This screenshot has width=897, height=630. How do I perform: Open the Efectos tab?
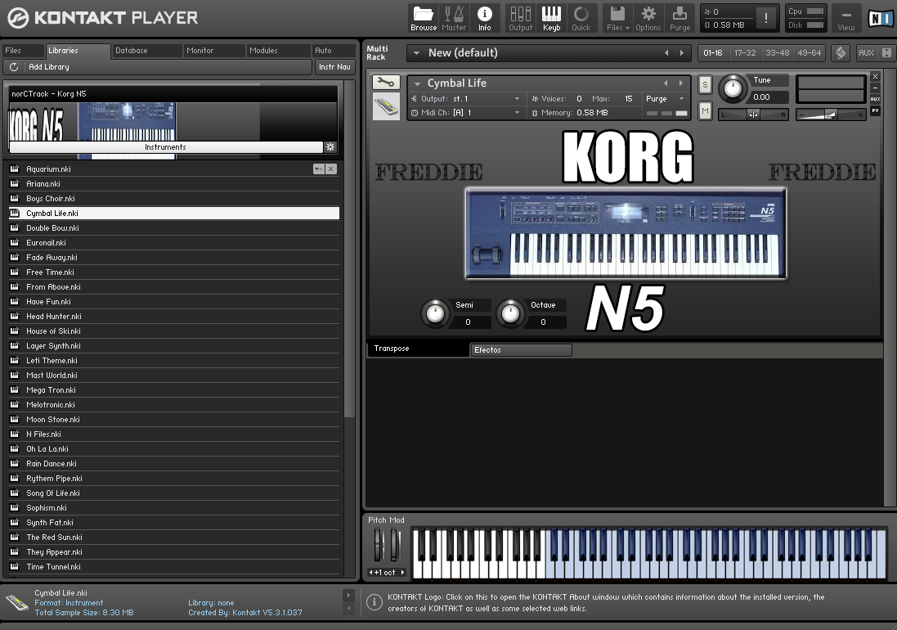tap(521, 350)
